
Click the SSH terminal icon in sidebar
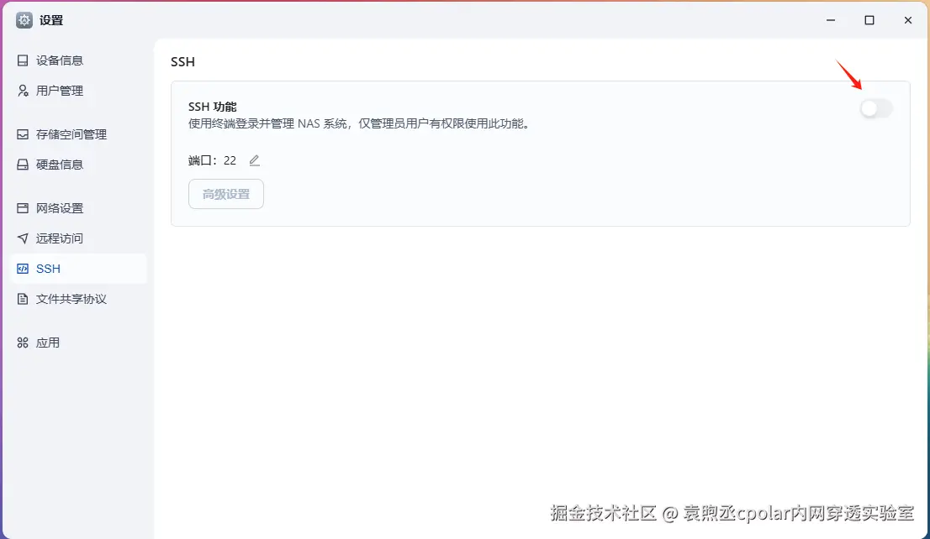pyautogui.click(x=22, y=268)
